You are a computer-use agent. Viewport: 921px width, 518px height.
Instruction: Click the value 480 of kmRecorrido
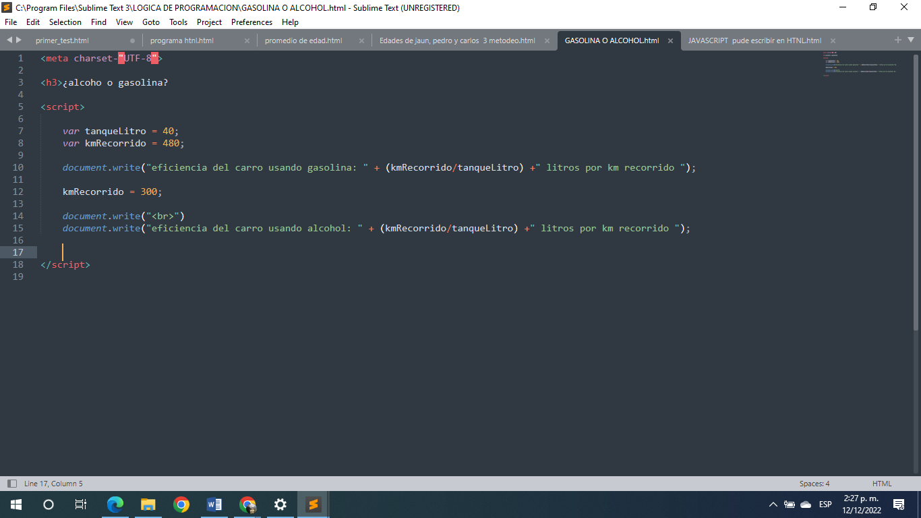click(171, 143)
